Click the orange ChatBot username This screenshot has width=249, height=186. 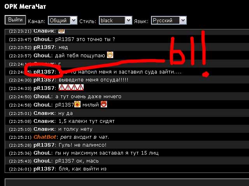(x=45, y=137)
